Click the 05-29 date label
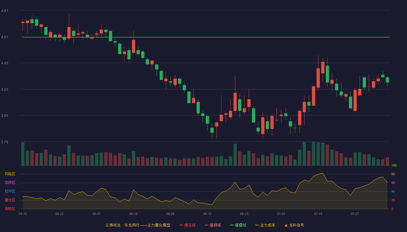 coord(170,214)
